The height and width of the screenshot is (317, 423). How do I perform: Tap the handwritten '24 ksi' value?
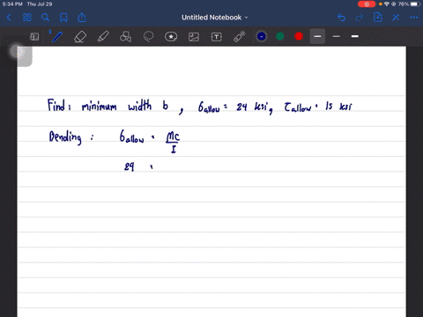[x=254, y=107]
